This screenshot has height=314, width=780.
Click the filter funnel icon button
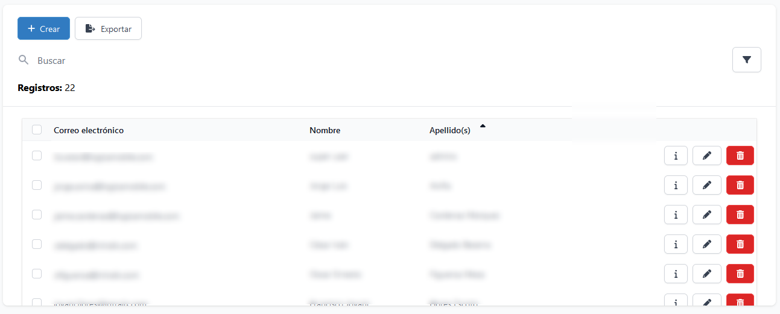(746, 60)
